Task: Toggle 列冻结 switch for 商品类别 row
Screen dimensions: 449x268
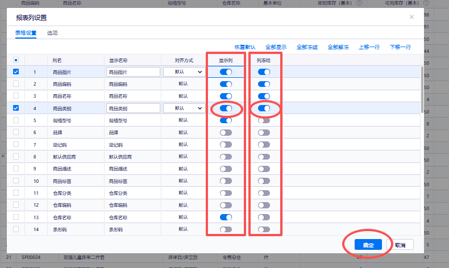Action: [264, 108]
